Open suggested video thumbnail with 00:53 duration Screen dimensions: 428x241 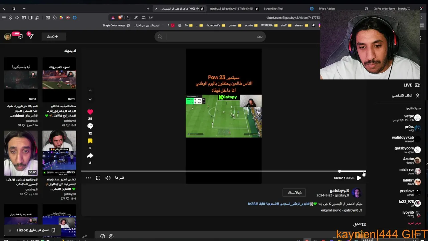(59, 153)
